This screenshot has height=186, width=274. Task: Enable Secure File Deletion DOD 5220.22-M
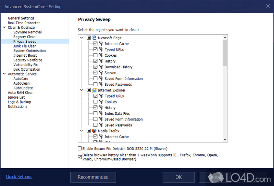(x=80, y=148)
